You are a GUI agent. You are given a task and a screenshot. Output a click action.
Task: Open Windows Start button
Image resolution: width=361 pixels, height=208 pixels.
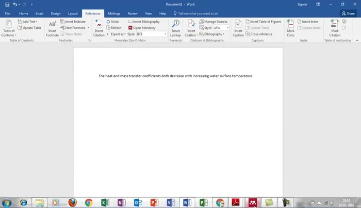pyautogui.click(x=7, y=203)
